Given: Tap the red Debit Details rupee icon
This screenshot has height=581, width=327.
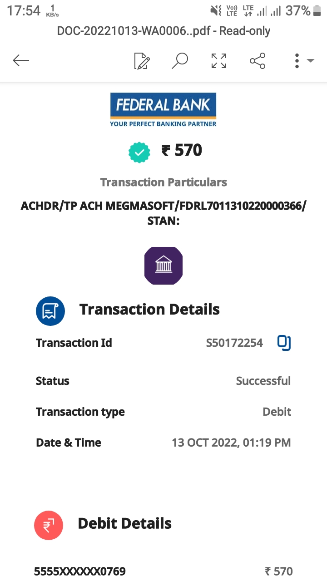Looking at the screenshot, I should click(49, 525).
